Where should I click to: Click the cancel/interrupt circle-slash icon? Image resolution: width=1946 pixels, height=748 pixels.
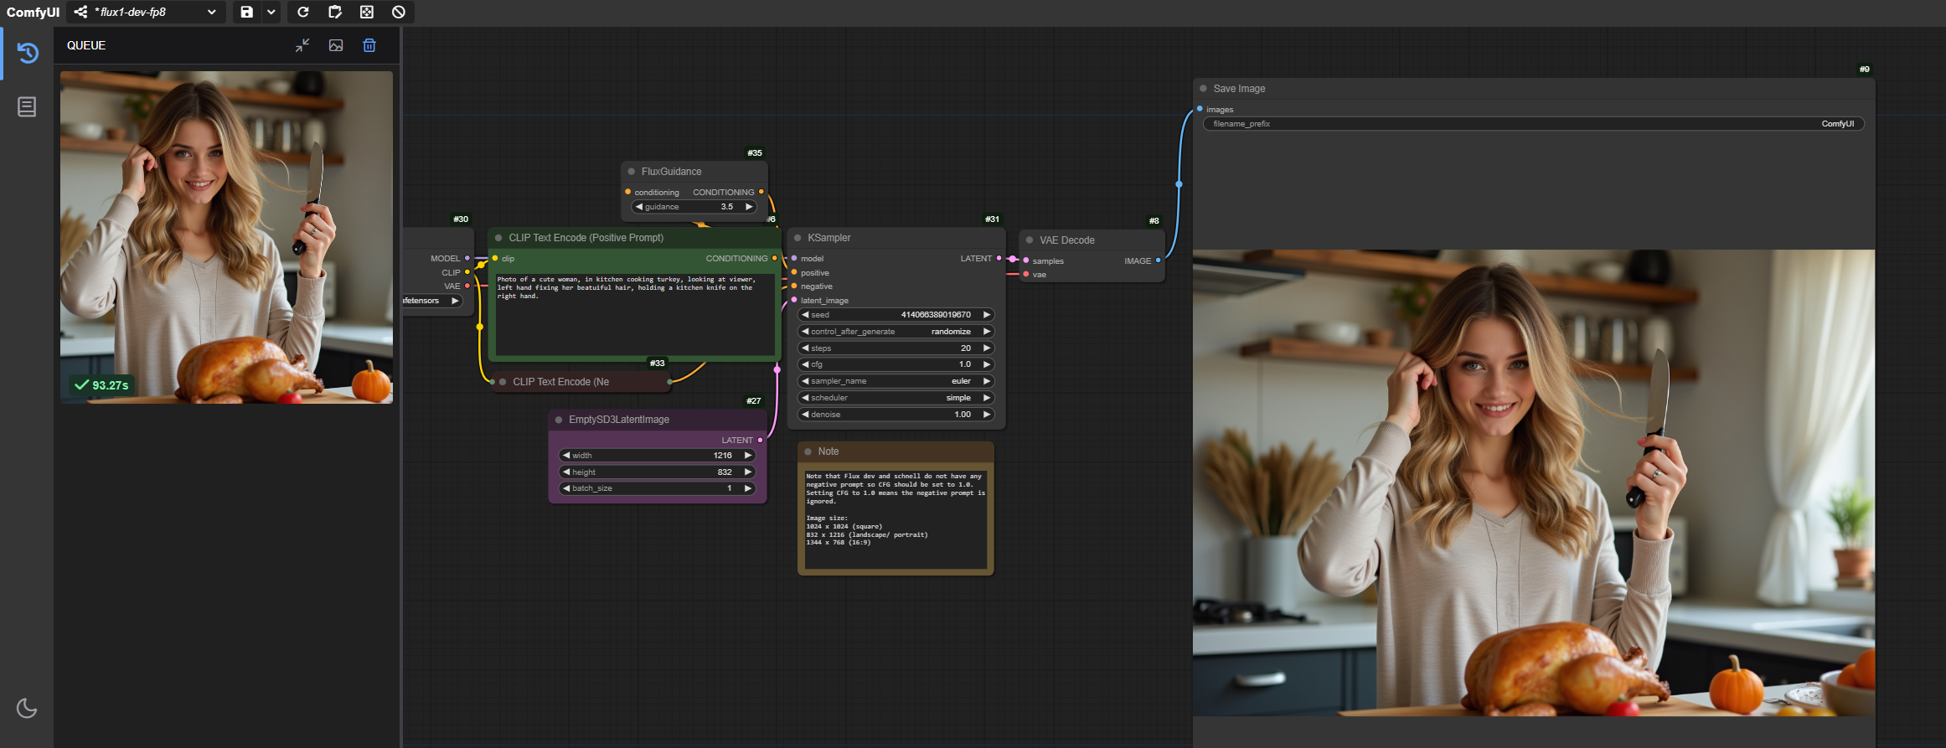pos(399,12)
